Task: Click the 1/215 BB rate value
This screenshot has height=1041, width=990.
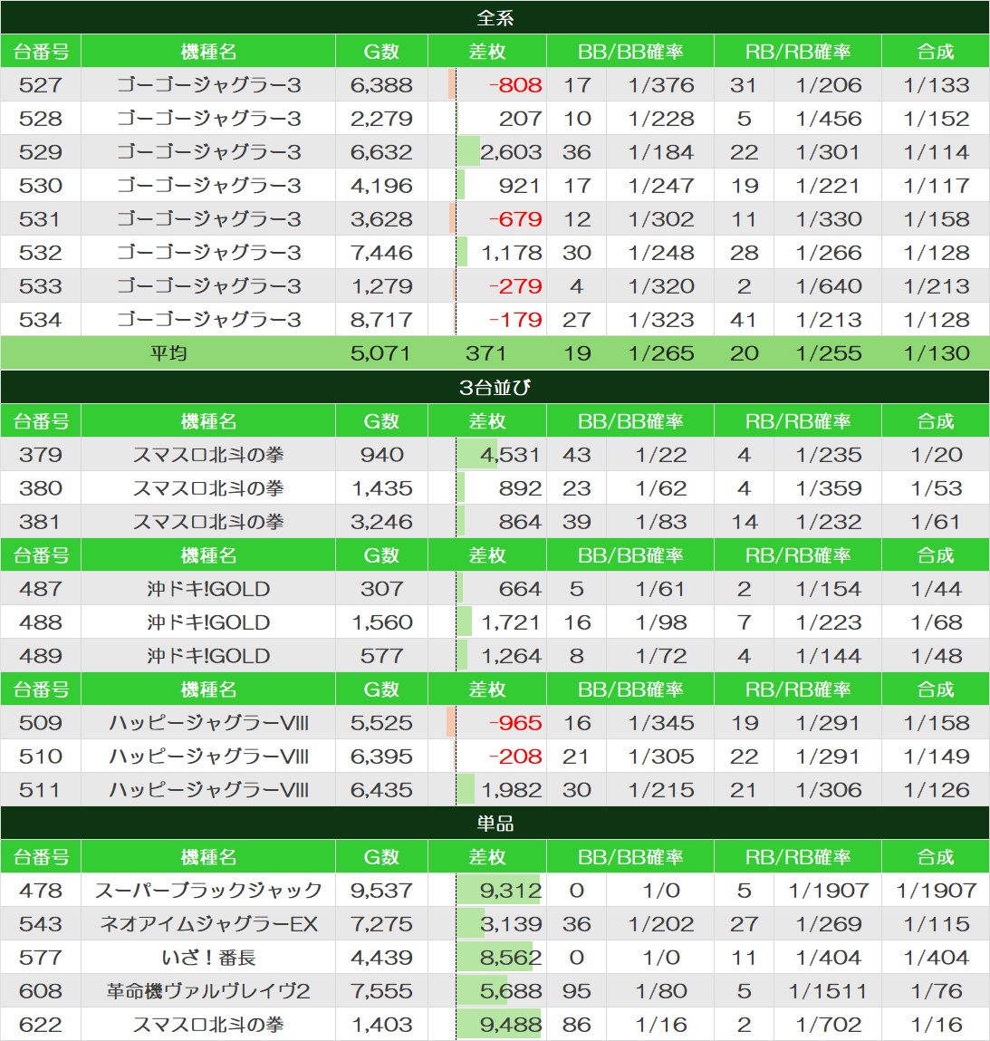Action: coord(661,790)
